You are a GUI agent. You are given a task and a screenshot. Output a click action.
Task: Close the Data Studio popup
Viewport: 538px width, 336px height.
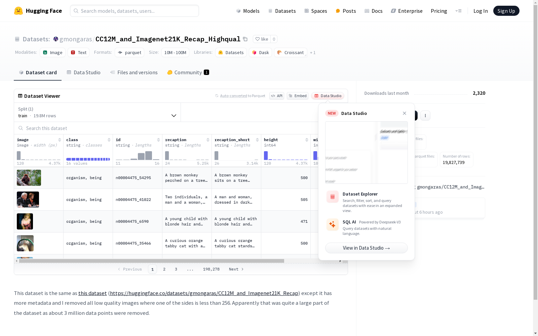(405, 113)
